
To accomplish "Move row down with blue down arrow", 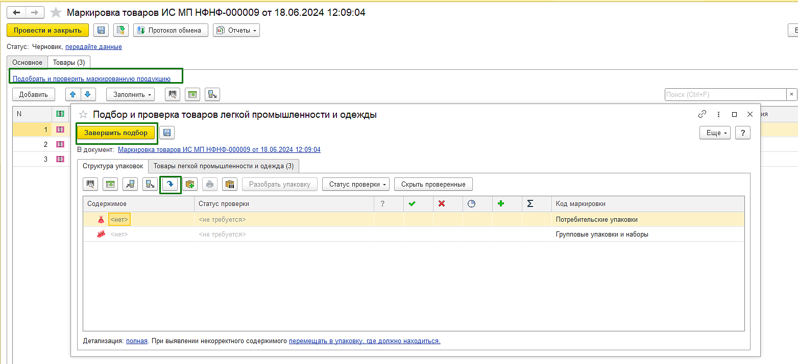I will (87, 94).
